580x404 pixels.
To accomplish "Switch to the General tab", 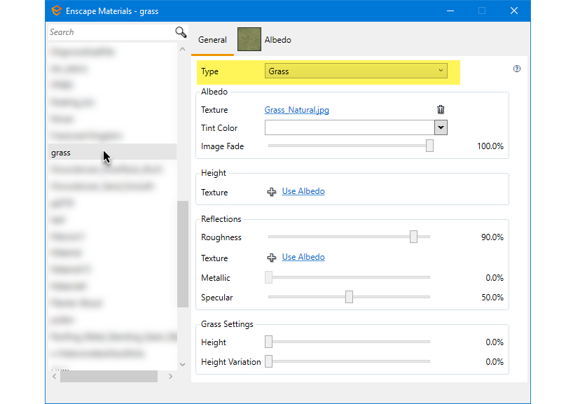I will (x=212, y=40).
